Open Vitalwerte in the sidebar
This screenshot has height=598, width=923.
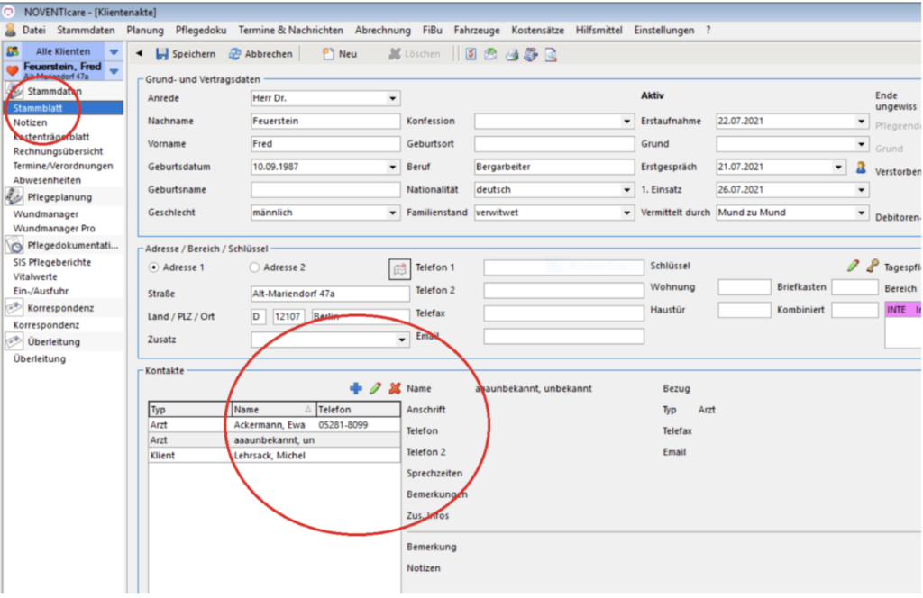point(35,276)
